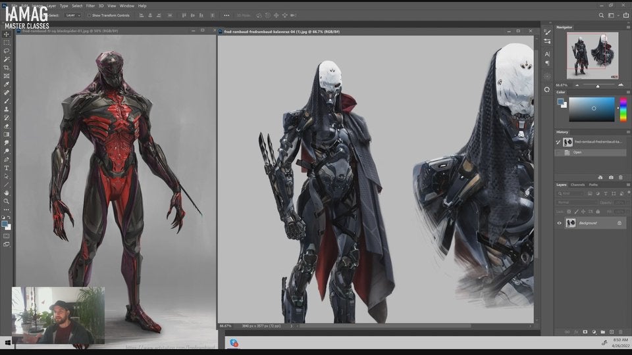Click the search icon at top right

[601, 14]
